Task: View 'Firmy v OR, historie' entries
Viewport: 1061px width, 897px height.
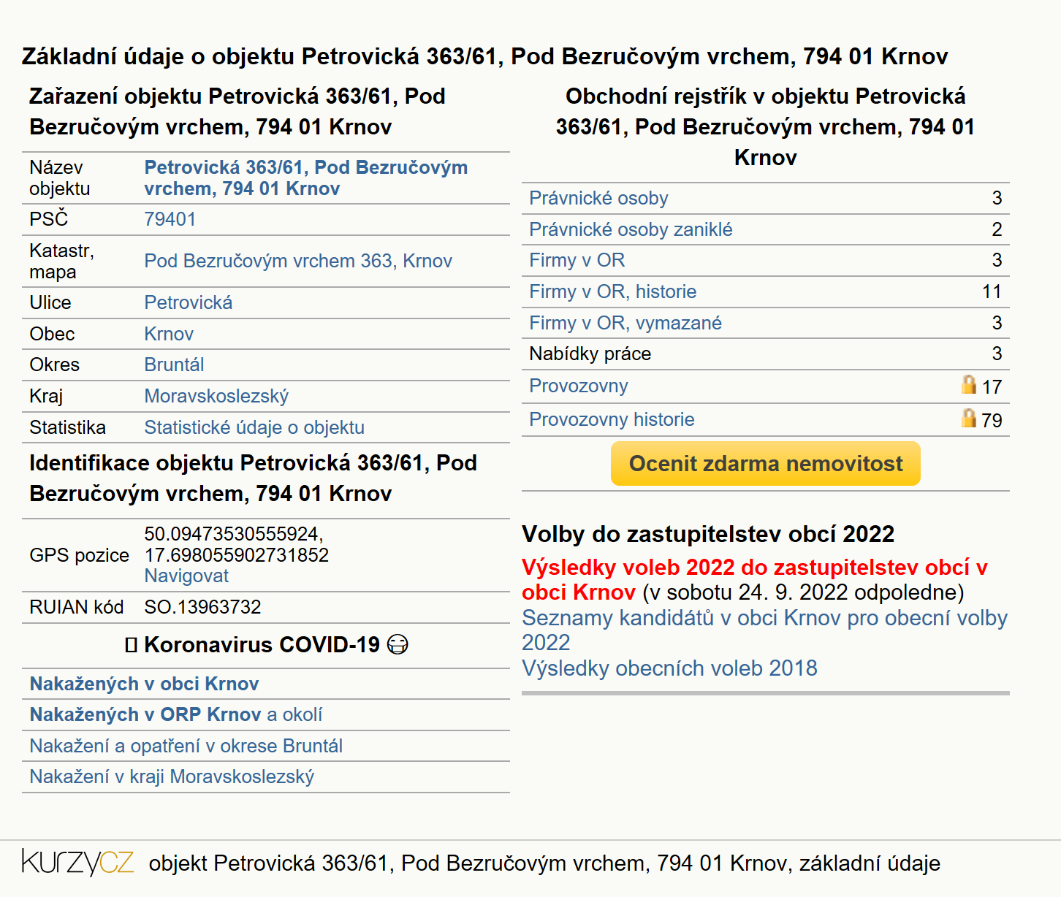Action: click(613, 291)
